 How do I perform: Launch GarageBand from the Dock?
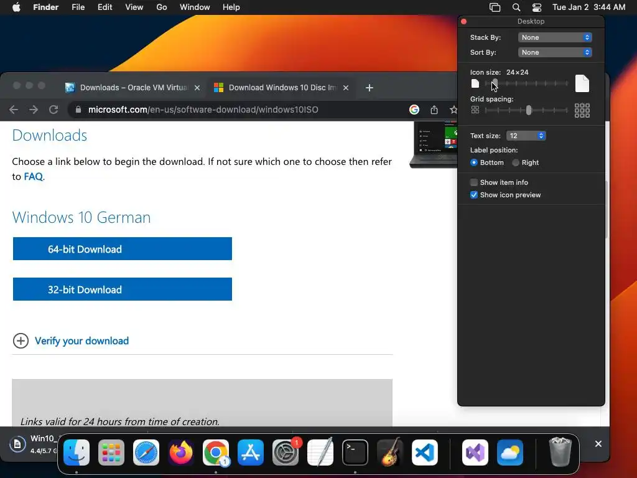(x=390, y=452)
